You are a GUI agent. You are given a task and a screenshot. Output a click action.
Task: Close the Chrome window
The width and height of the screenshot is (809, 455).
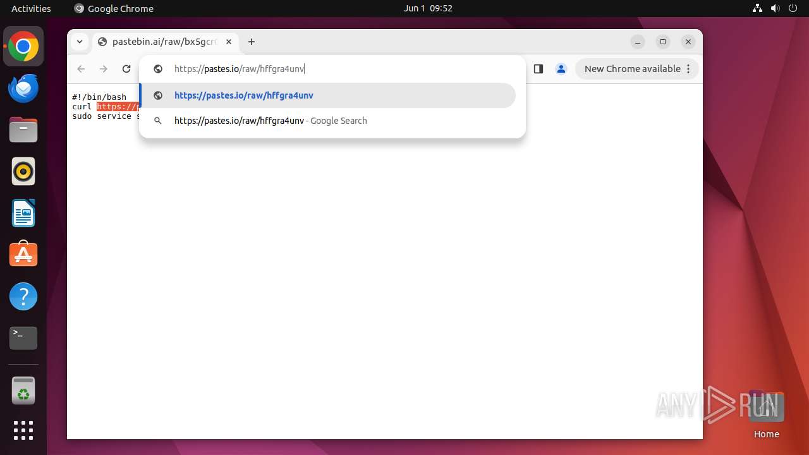pos(688,42)
